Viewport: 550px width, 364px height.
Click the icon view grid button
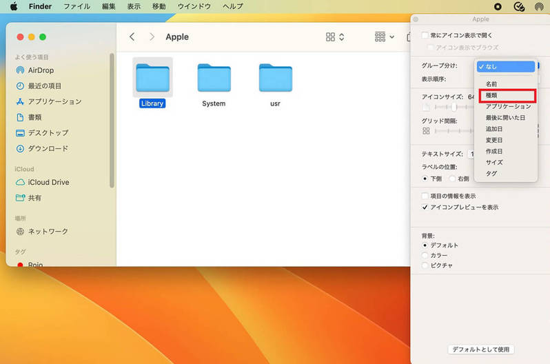330,37
